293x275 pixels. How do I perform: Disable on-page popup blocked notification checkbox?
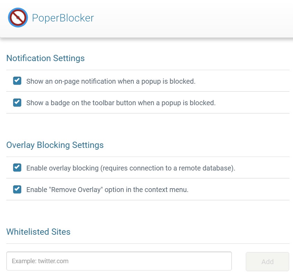17,81
